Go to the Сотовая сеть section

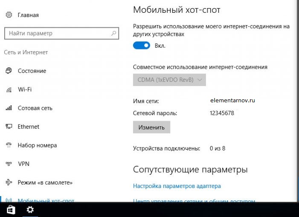[35, 108]
